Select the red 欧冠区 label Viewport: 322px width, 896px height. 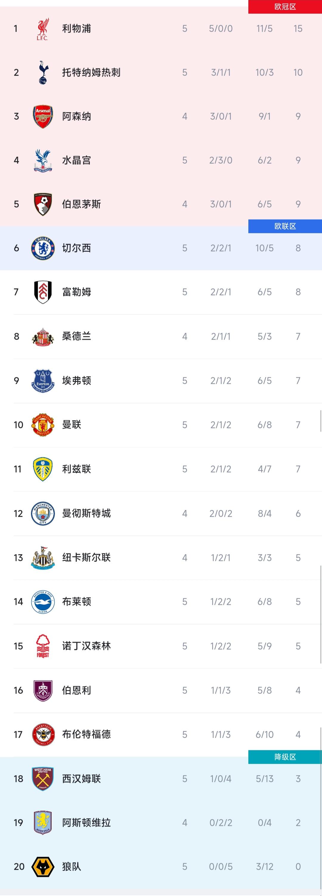pyautogui.click(x=285, y=7)
